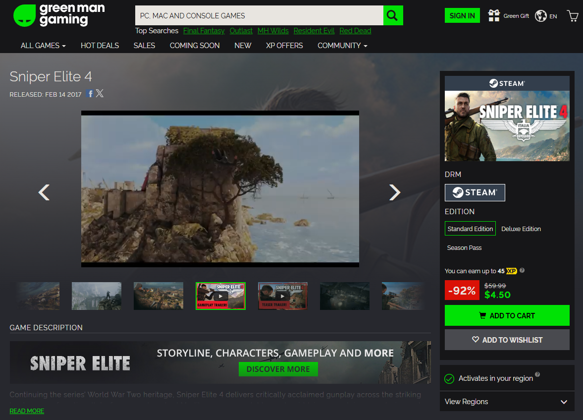The width and height of the screenshot is (583, 420).
Task: Click the green activation checkmark icon
Action: click(449, 379)
